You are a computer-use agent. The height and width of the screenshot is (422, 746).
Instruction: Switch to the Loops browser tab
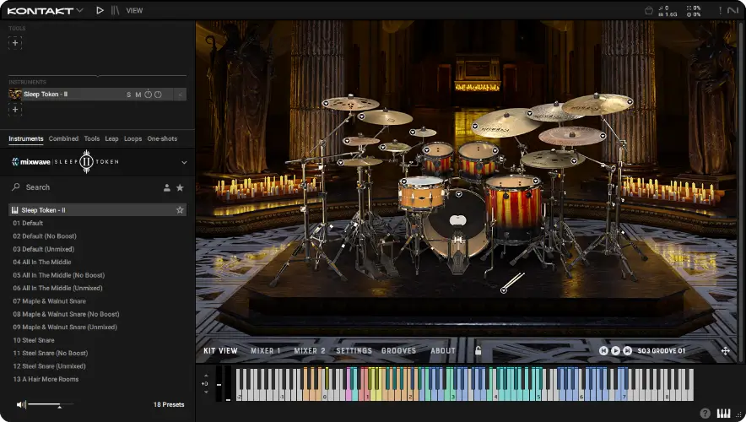click(x=132, y=138)
